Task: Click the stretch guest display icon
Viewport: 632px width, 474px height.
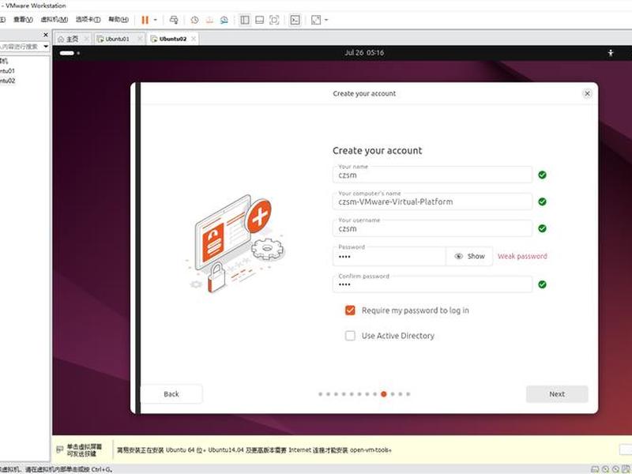Action: [316, 20]
